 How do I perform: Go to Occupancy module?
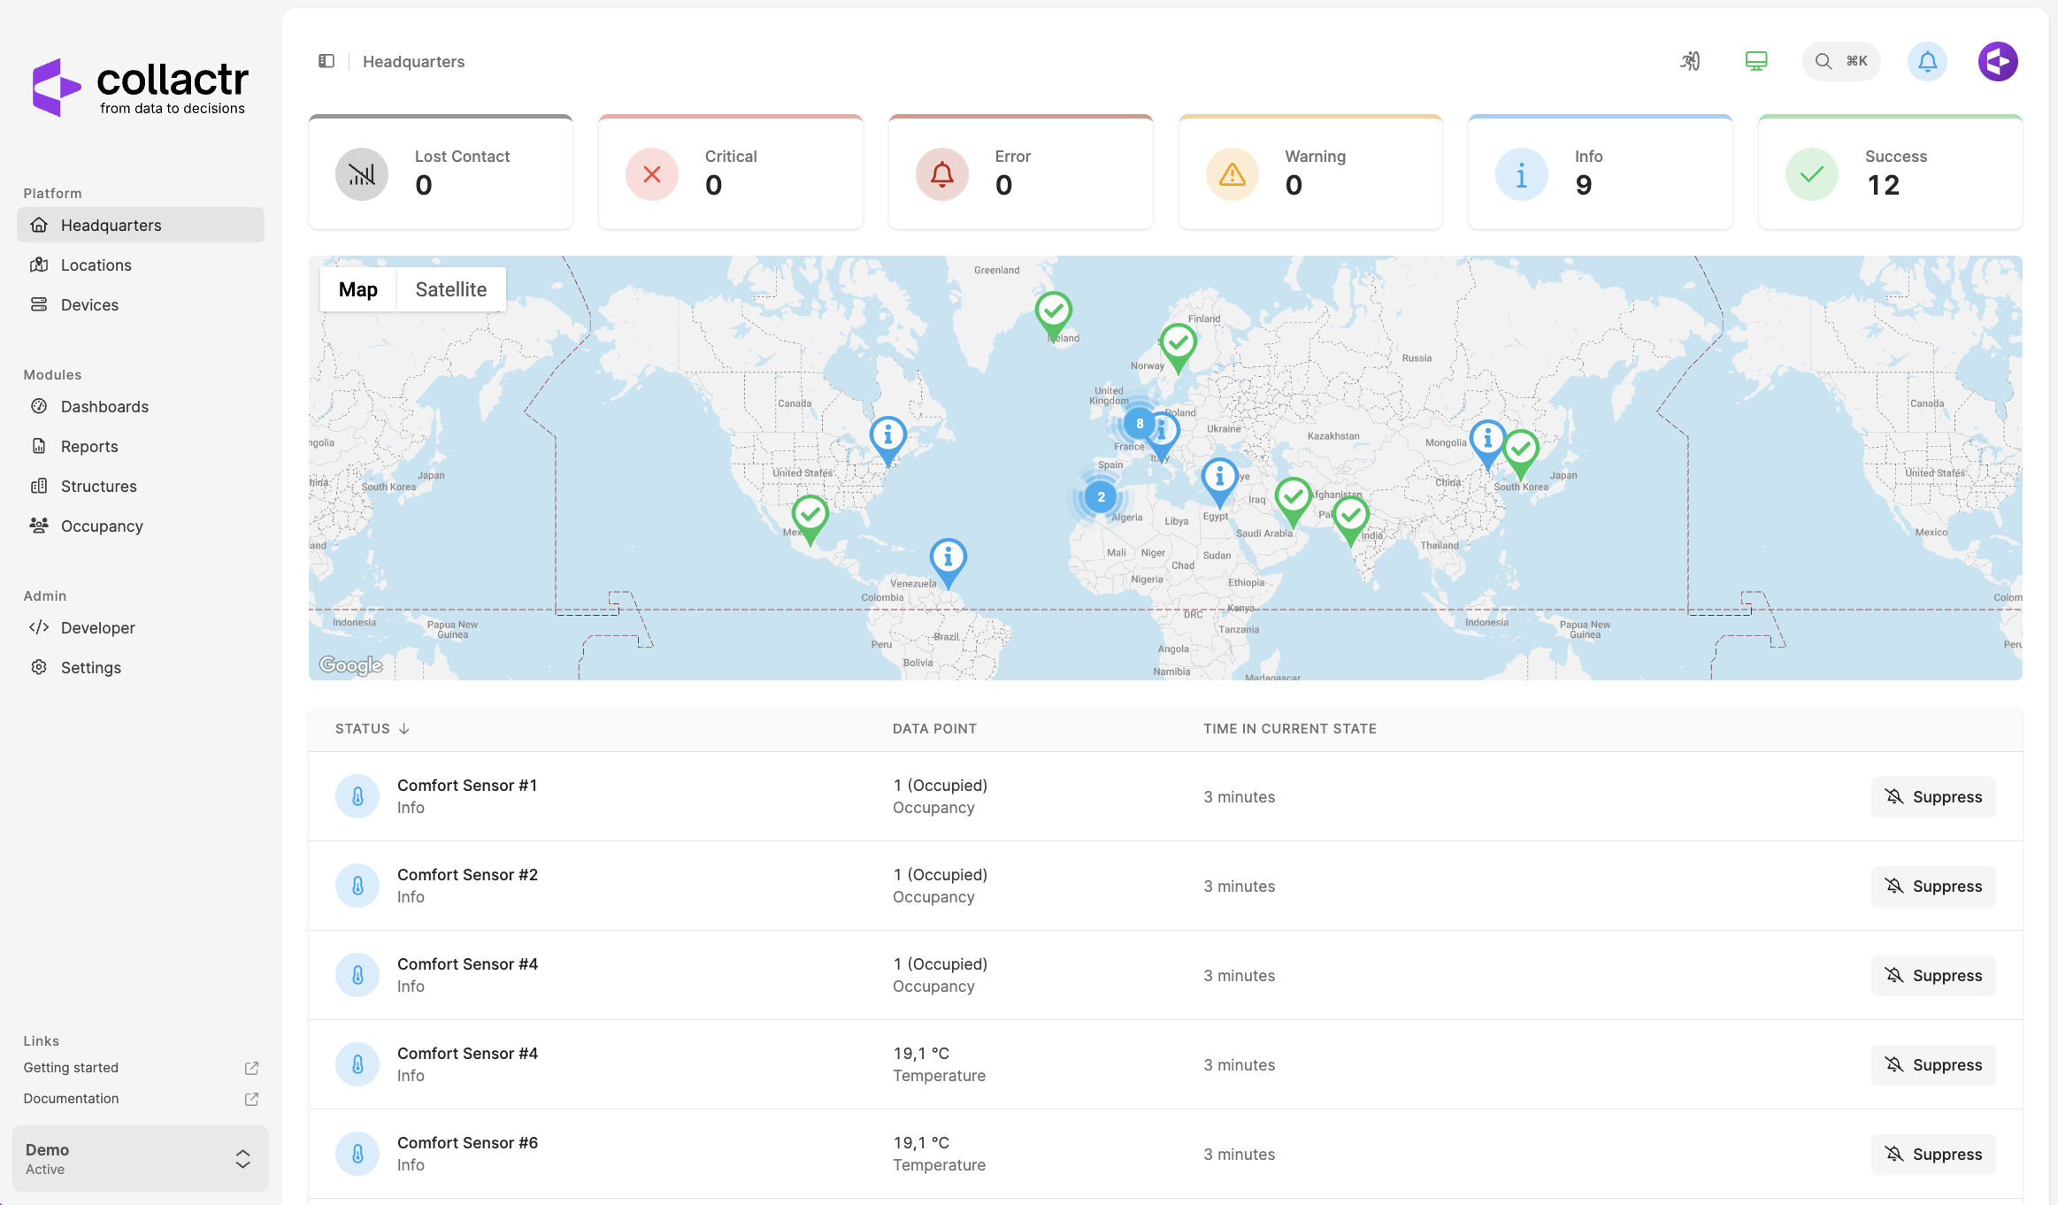click(102, 526)
